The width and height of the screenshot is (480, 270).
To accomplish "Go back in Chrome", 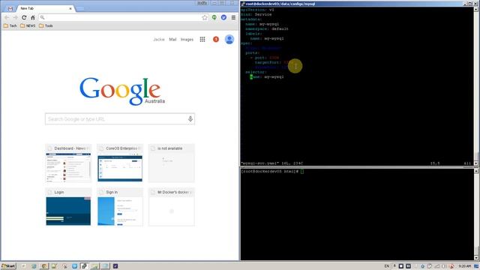I will pos(7,18).
